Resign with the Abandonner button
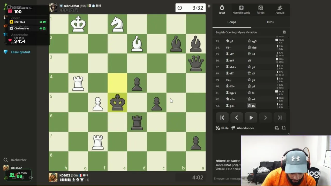331x186 pixels. 243,128
